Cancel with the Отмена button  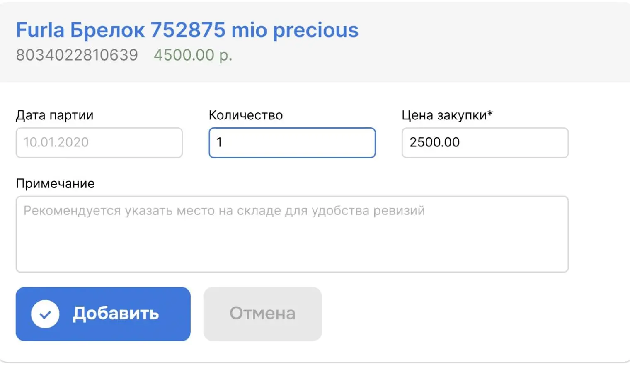pyautogui.click(x=262, y=314)
